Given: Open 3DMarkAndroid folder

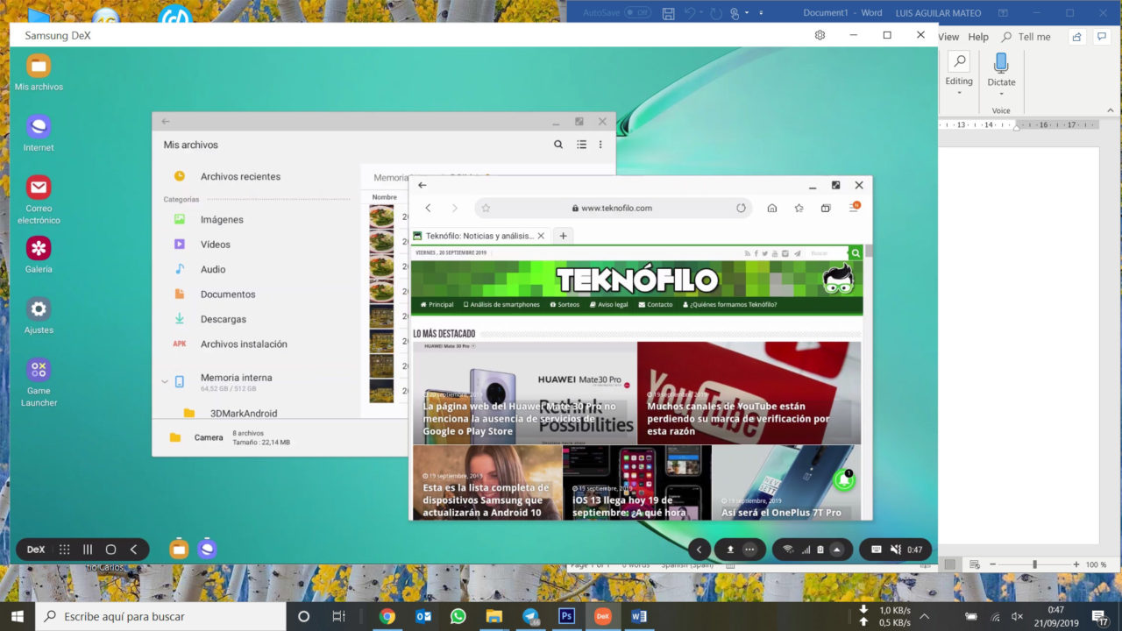Looking at the screenshot, I should 244,414.
